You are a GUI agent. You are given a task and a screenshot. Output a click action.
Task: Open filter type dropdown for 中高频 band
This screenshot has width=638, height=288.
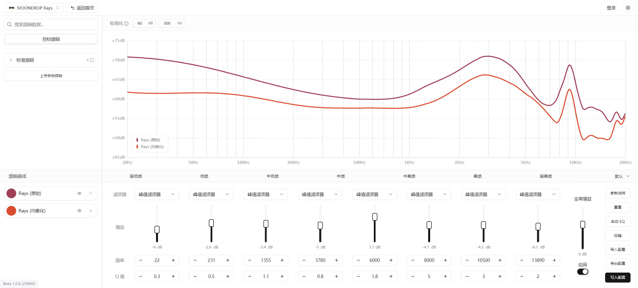pos(374,194)
